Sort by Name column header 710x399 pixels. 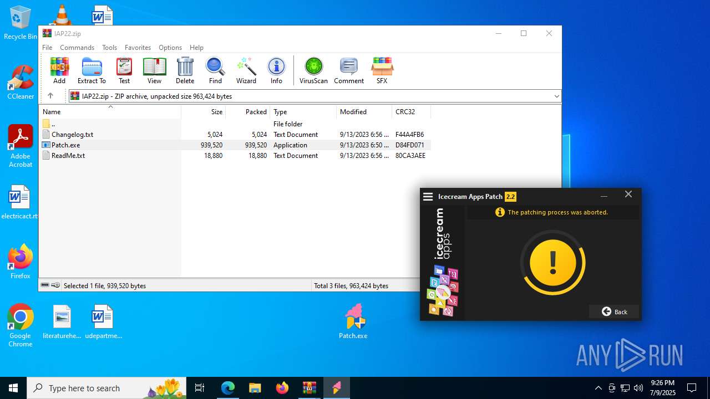pos(110,112)
